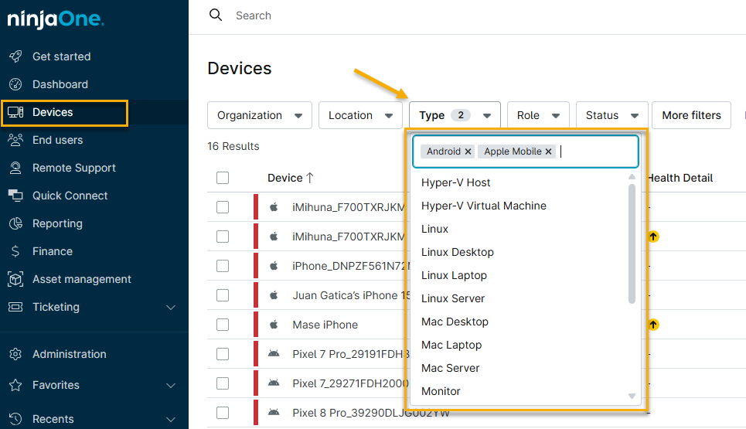
Task: Expand the Ticketing sidebar section
Action: coord(171,308)
